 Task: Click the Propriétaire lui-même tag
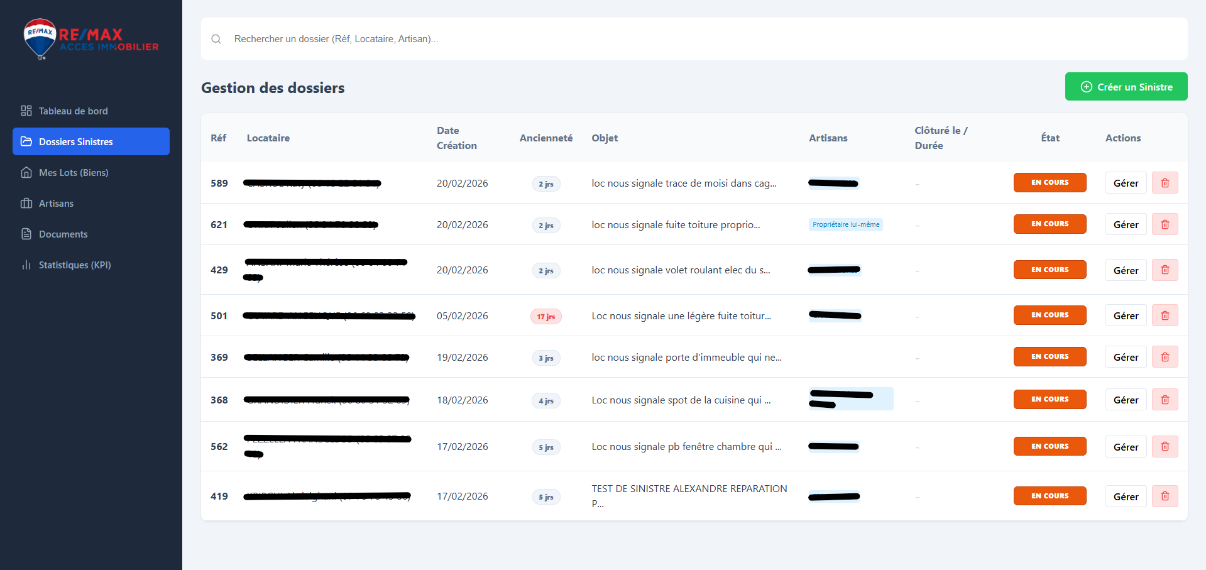(845, 224)
